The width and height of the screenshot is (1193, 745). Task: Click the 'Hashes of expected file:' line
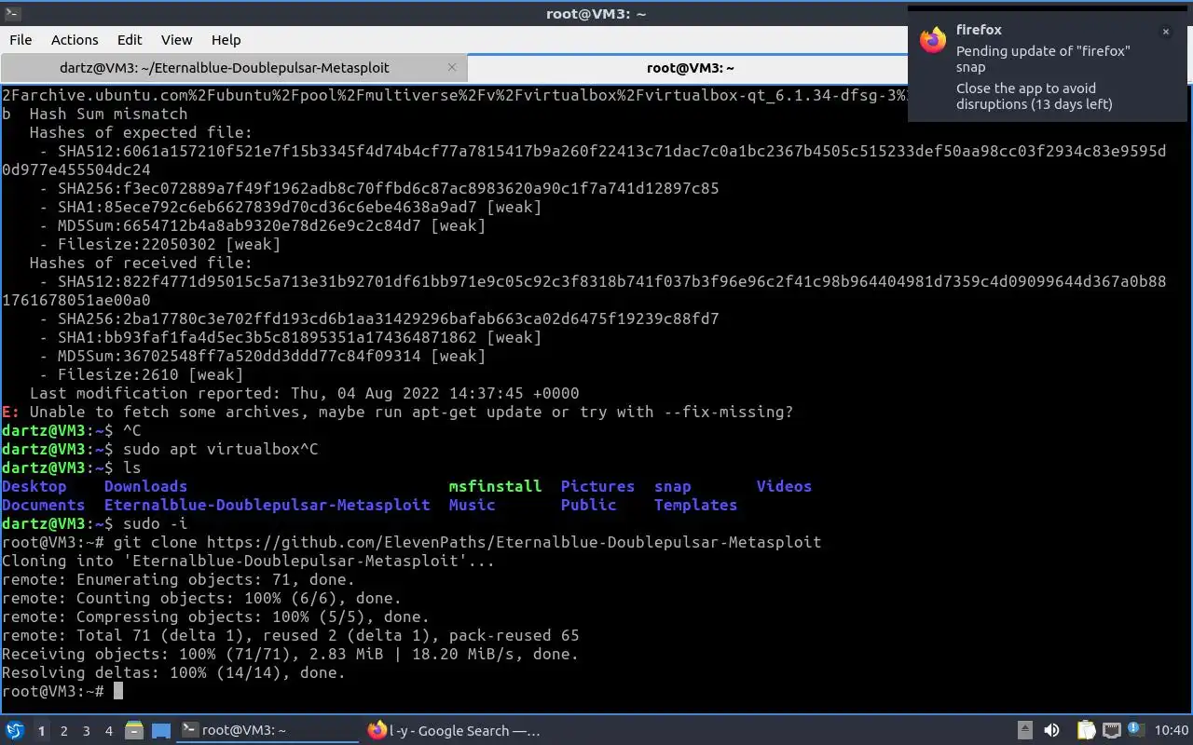pyautogui.click(x=141, y=132)
